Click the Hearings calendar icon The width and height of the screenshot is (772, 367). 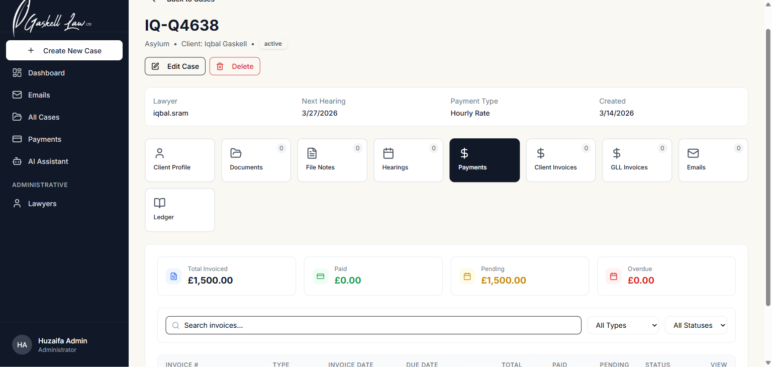click(388, 153)
